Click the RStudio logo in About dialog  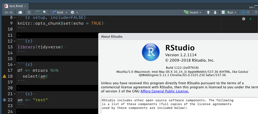pyautogui.click(x=151, y=52)
